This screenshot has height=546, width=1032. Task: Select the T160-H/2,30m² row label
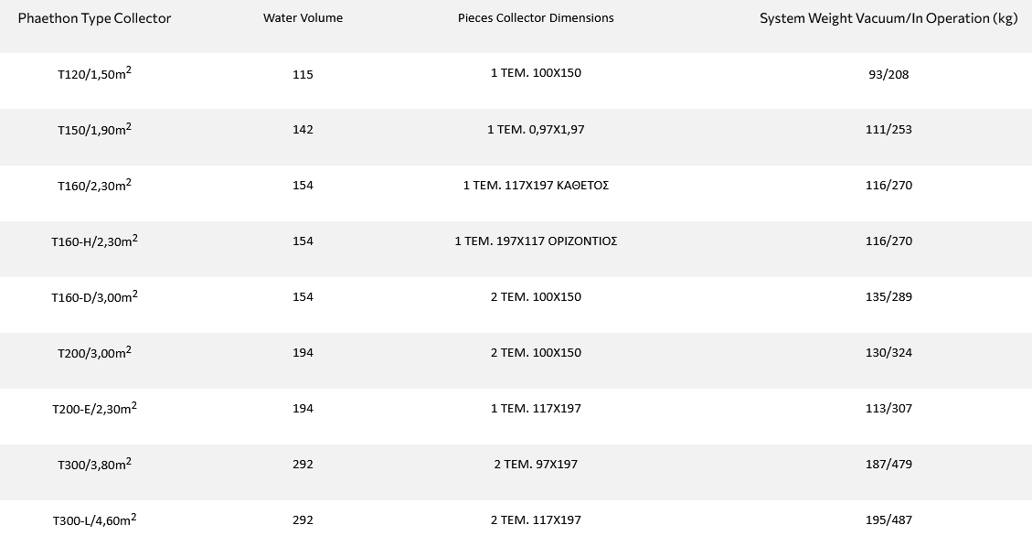(x=94, y=241)
